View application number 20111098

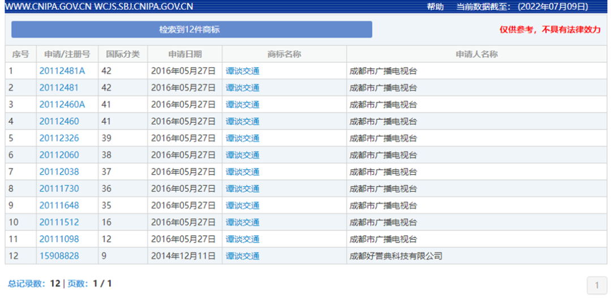tap(59, 239)
